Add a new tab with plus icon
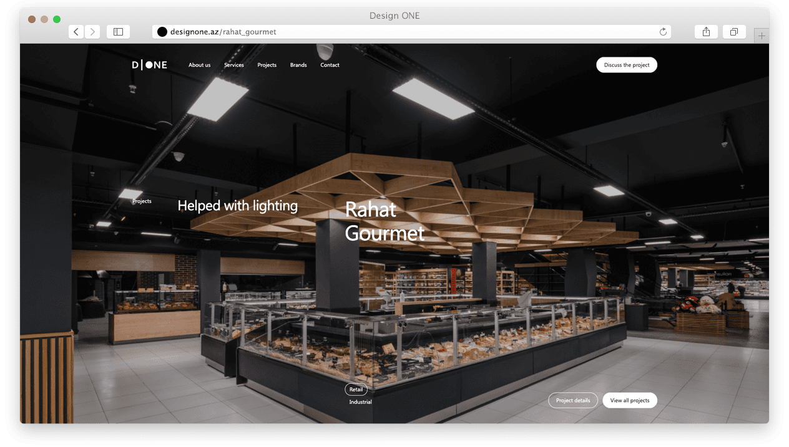789x447 pixels. [762, 36]
